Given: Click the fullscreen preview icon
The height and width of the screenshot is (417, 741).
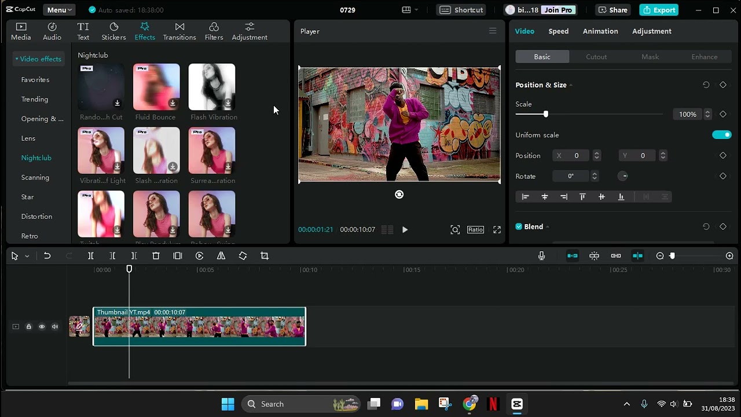Looking at the screenshot, I should pyautogui.click(x=497, y=230).
